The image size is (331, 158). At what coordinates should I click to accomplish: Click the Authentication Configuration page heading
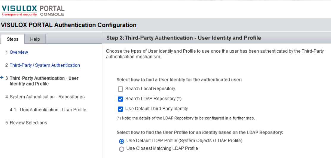click(x=69, y=25)
